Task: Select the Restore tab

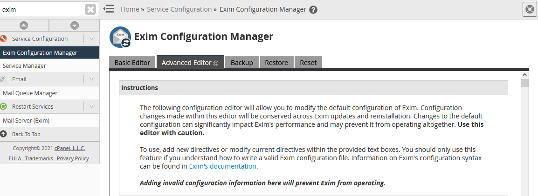Action: click(x=276, y=63)
